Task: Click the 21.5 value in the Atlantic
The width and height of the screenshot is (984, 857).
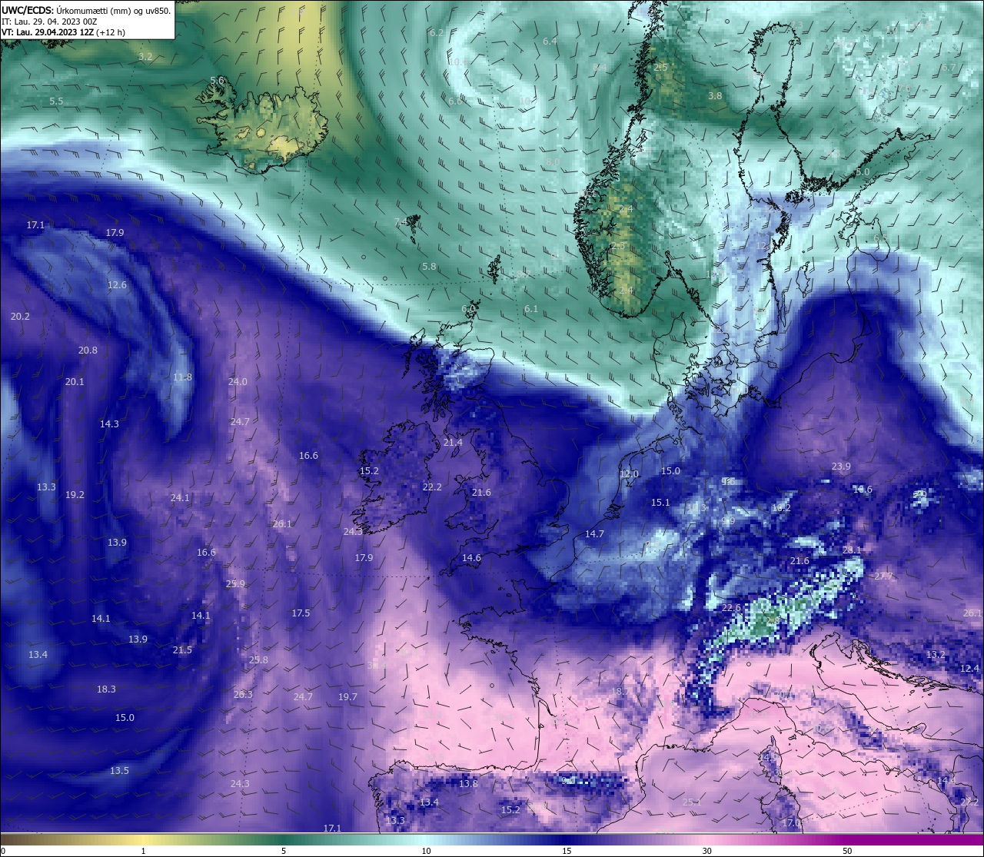Action: tap(182, 649)
